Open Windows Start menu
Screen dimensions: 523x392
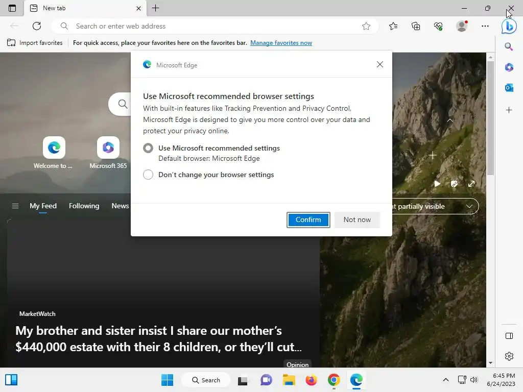[x=167, y=380]
